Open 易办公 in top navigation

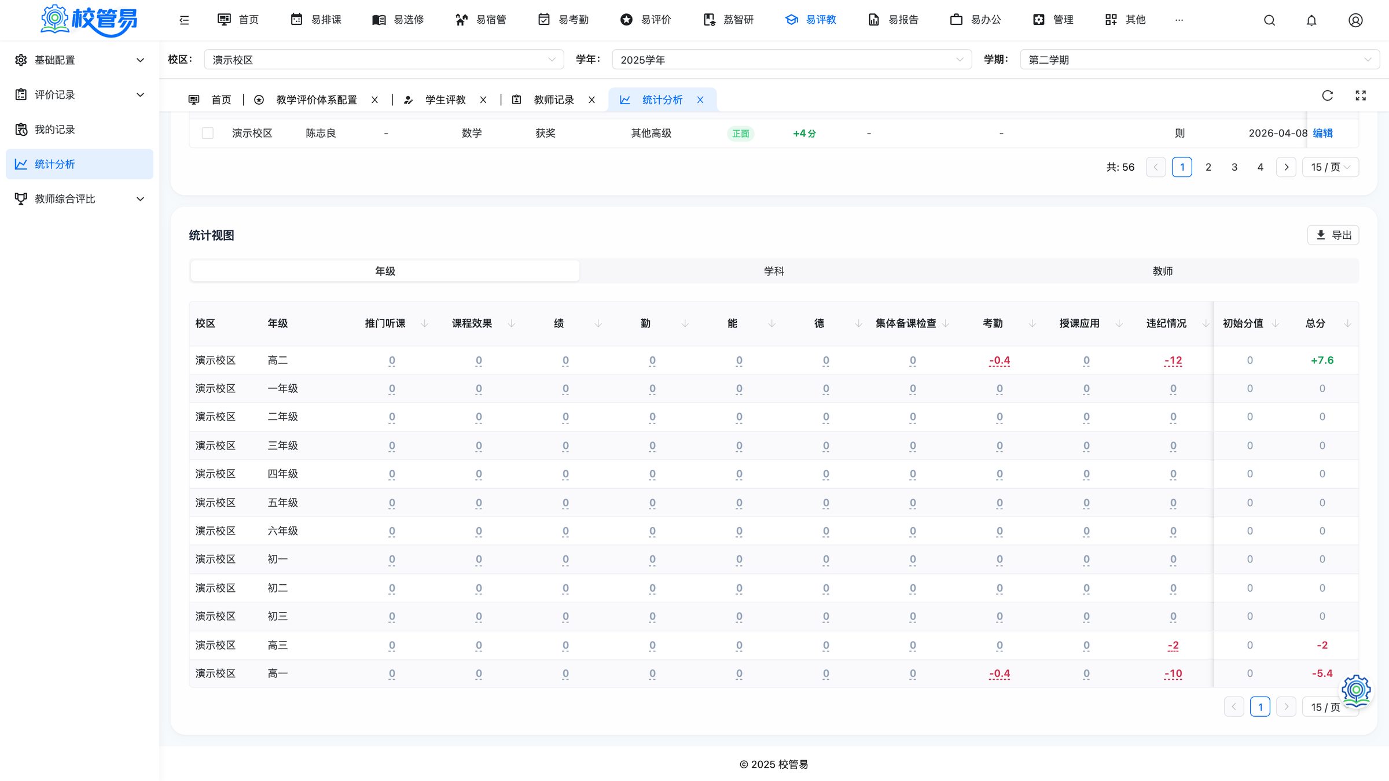[975, 20]
